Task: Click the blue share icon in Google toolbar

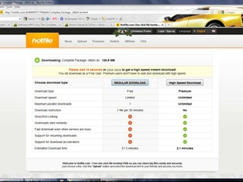Action: point(48,19)
